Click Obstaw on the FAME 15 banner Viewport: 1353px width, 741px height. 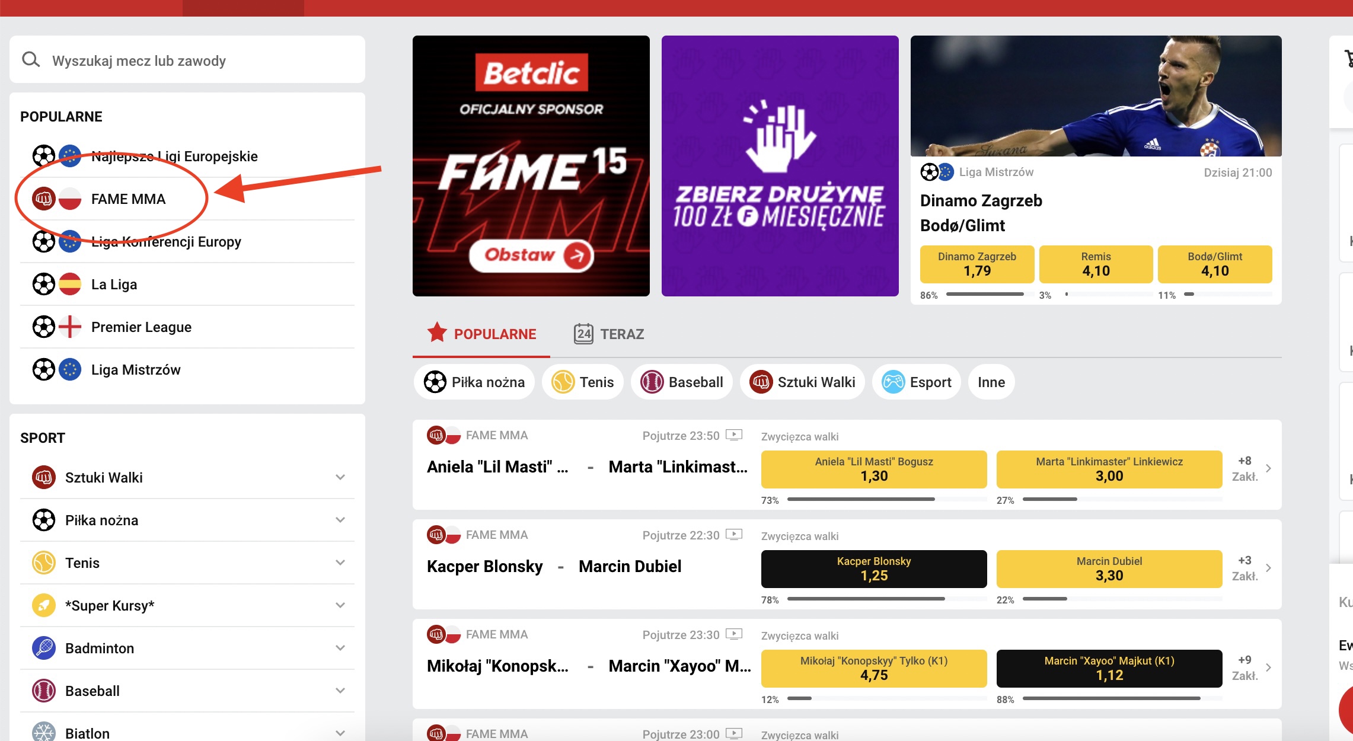[x=531, y=255]
